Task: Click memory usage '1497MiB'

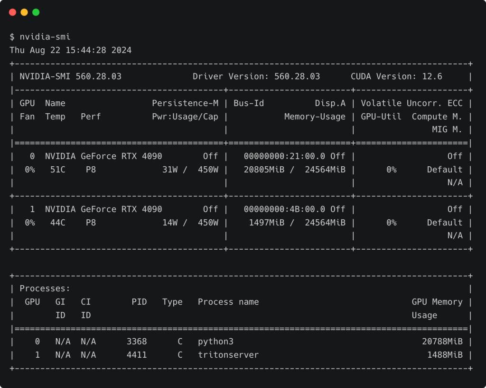Action: [x=267, y=223]
